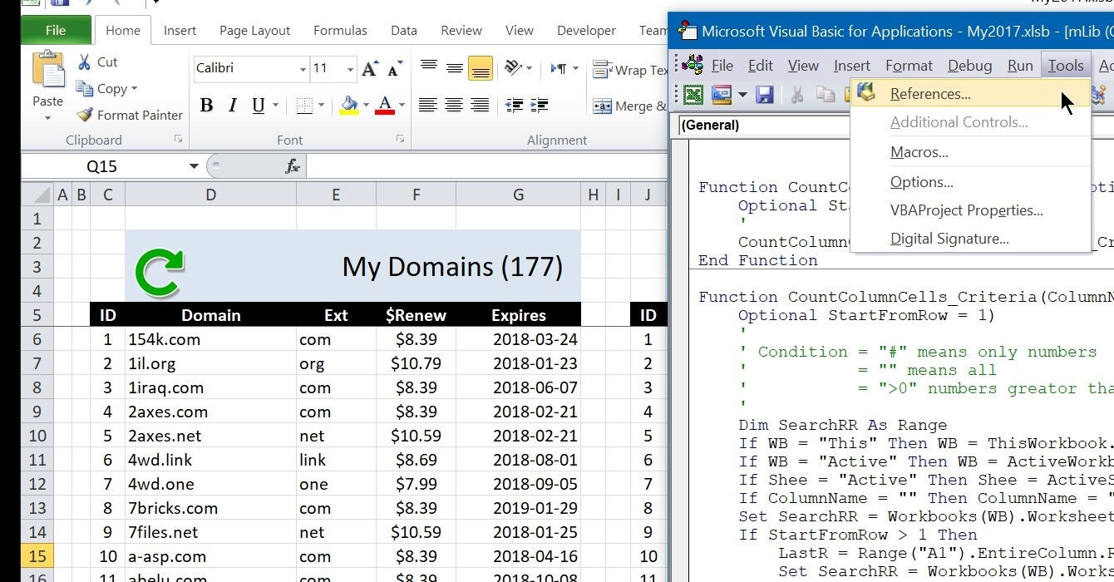Screen dimensions: 1114x582
Task: Switch to the Page Layout ribbon tab
Action: click(x=254, y=31)
